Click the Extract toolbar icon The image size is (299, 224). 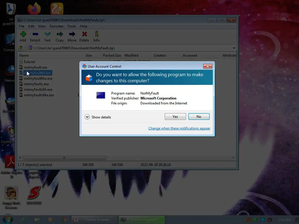[x=35, y=36]
